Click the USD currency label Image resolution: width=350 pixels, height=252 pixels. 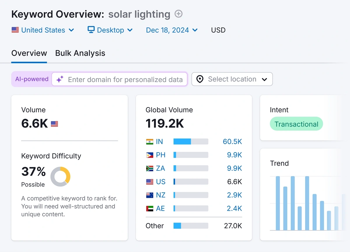[218, 30]
